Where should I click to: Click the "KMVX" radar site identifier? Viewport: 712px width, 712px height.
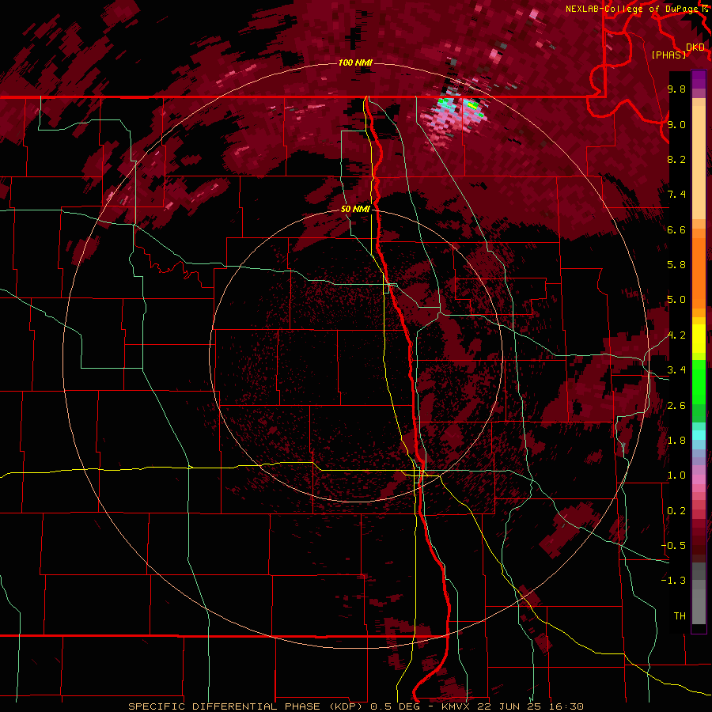(455, 706)
